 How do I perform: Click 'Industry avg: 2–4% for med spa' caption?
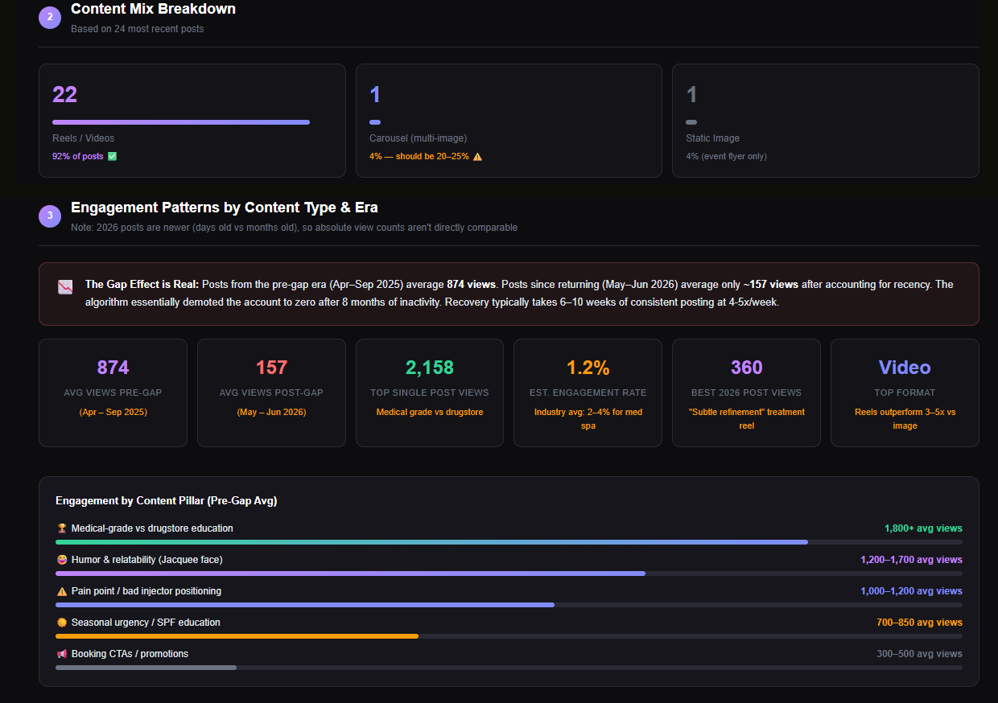point(588,419)
